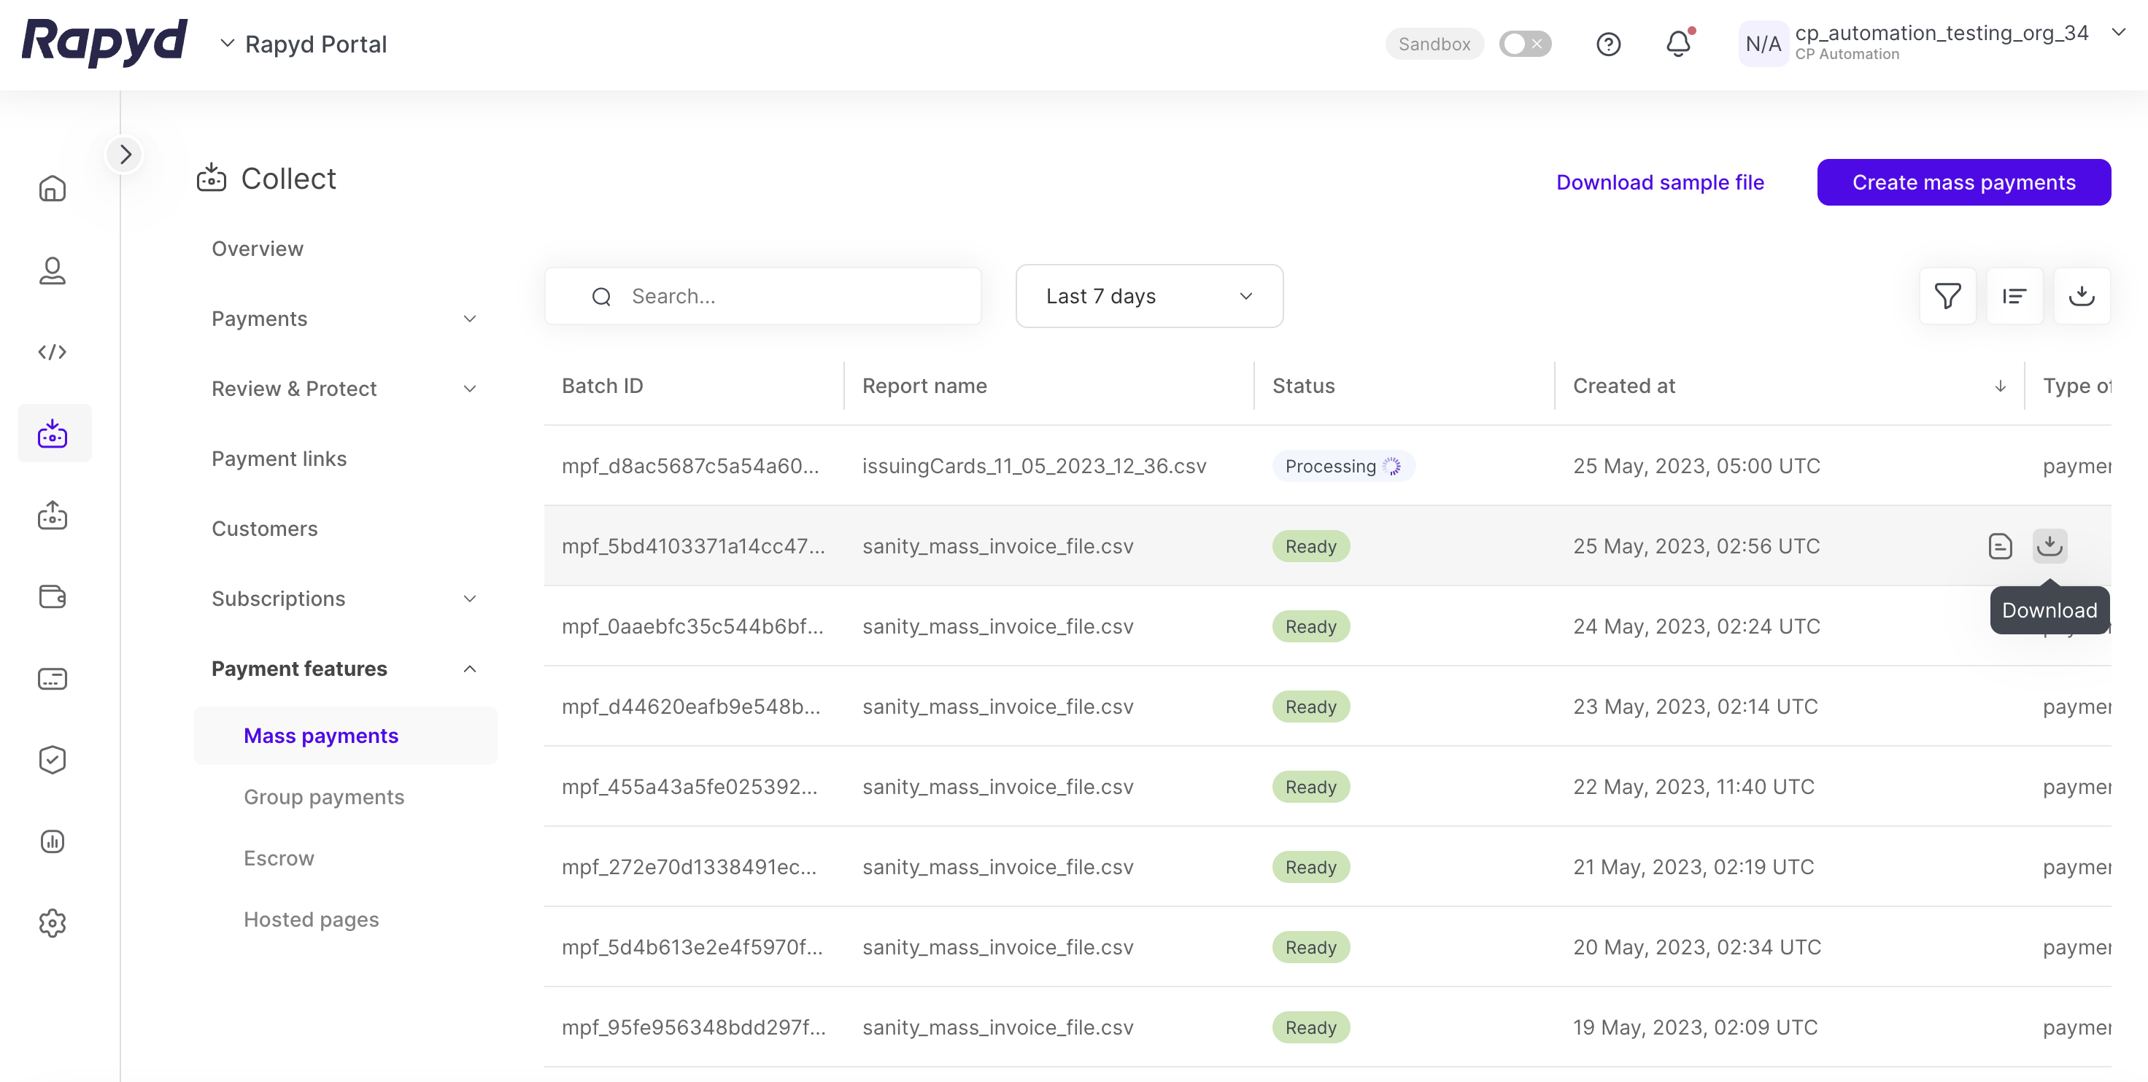Screen dimensions: 2148x1082
Task: Open the Settings gear in sidebar
Action: (x=52, y=923)
